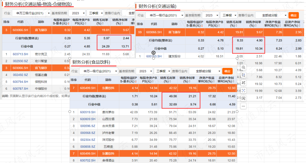Click 财务分析(食品饮料) title

[x=91, y=62]
